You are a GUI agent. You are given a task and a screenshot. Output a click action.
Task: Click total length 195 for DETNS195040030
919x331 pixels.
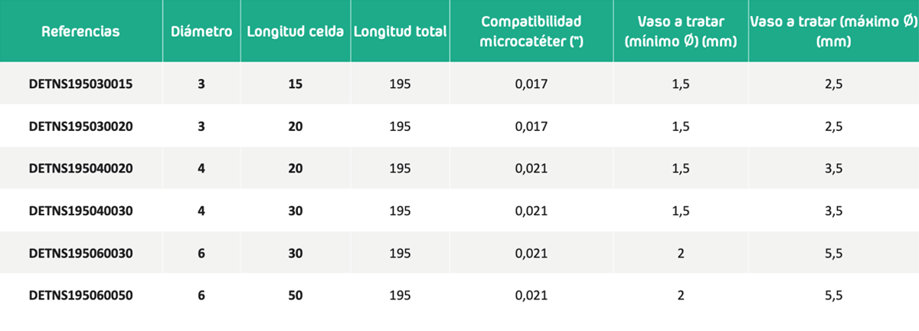pyautogui.click(x=401, y=211)
